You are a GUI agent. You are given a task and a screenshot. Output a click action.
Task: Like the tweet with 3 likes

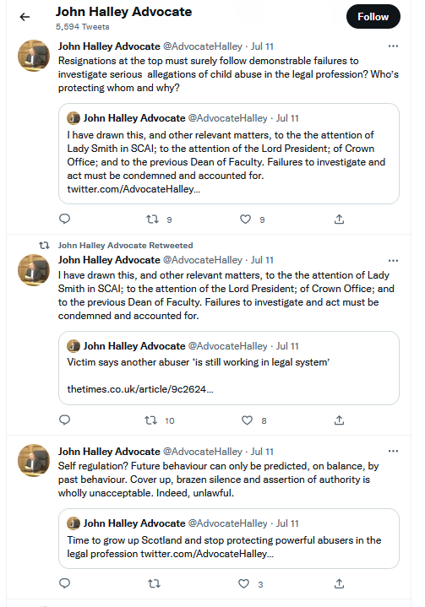(x=243, y=583)
